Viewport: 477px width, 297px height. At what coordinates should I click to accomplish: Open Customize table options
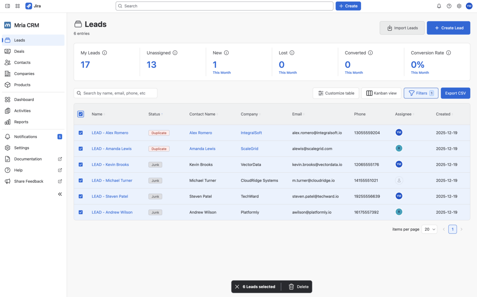coord(336,93)
